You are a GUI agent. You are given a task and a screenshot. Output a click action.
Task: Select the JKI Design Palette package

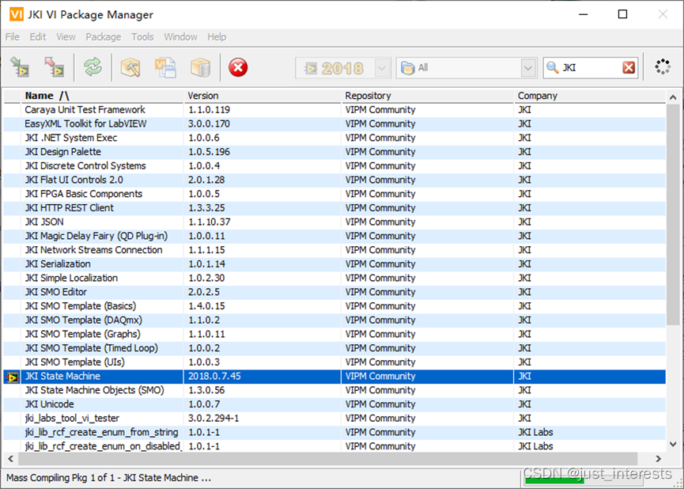click(334, 152)
